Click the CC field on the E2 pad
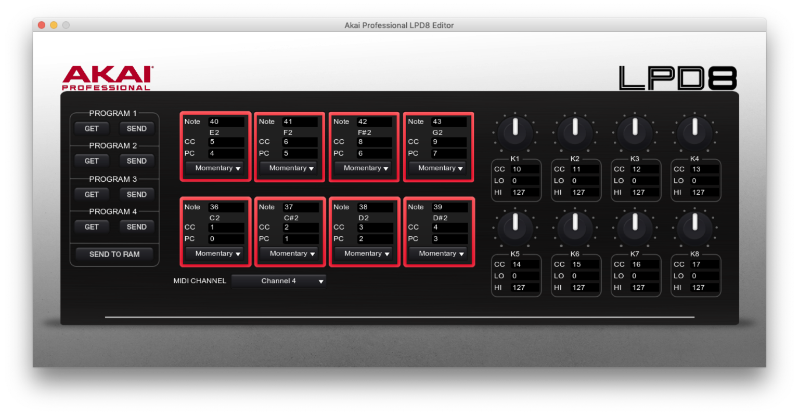Viewport: 799px width, 415px height. [226, 142]
